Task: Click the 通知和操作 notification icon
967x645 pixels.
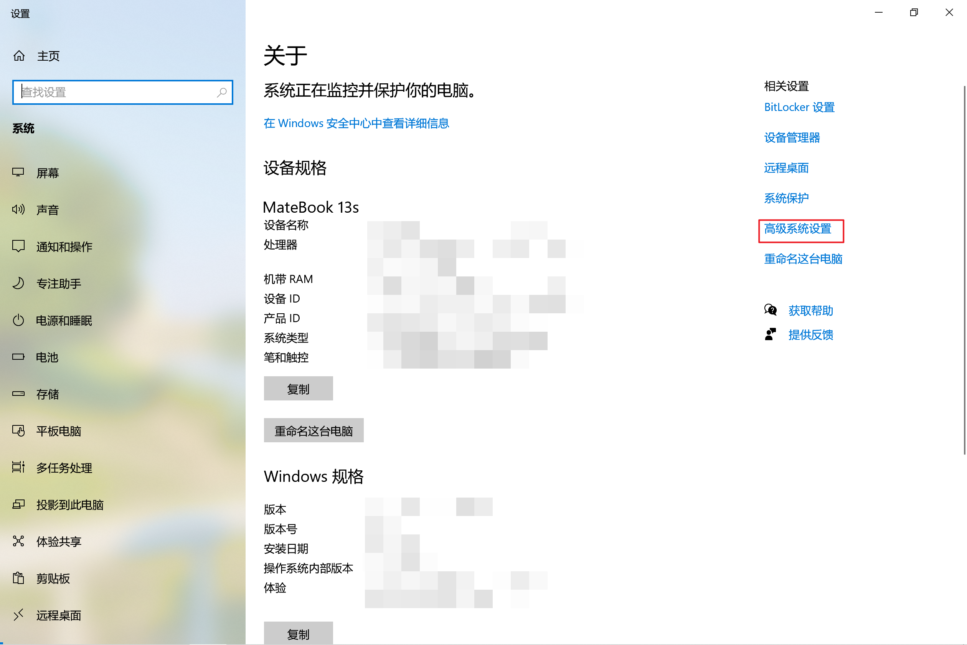Action: tap(18, 246)
